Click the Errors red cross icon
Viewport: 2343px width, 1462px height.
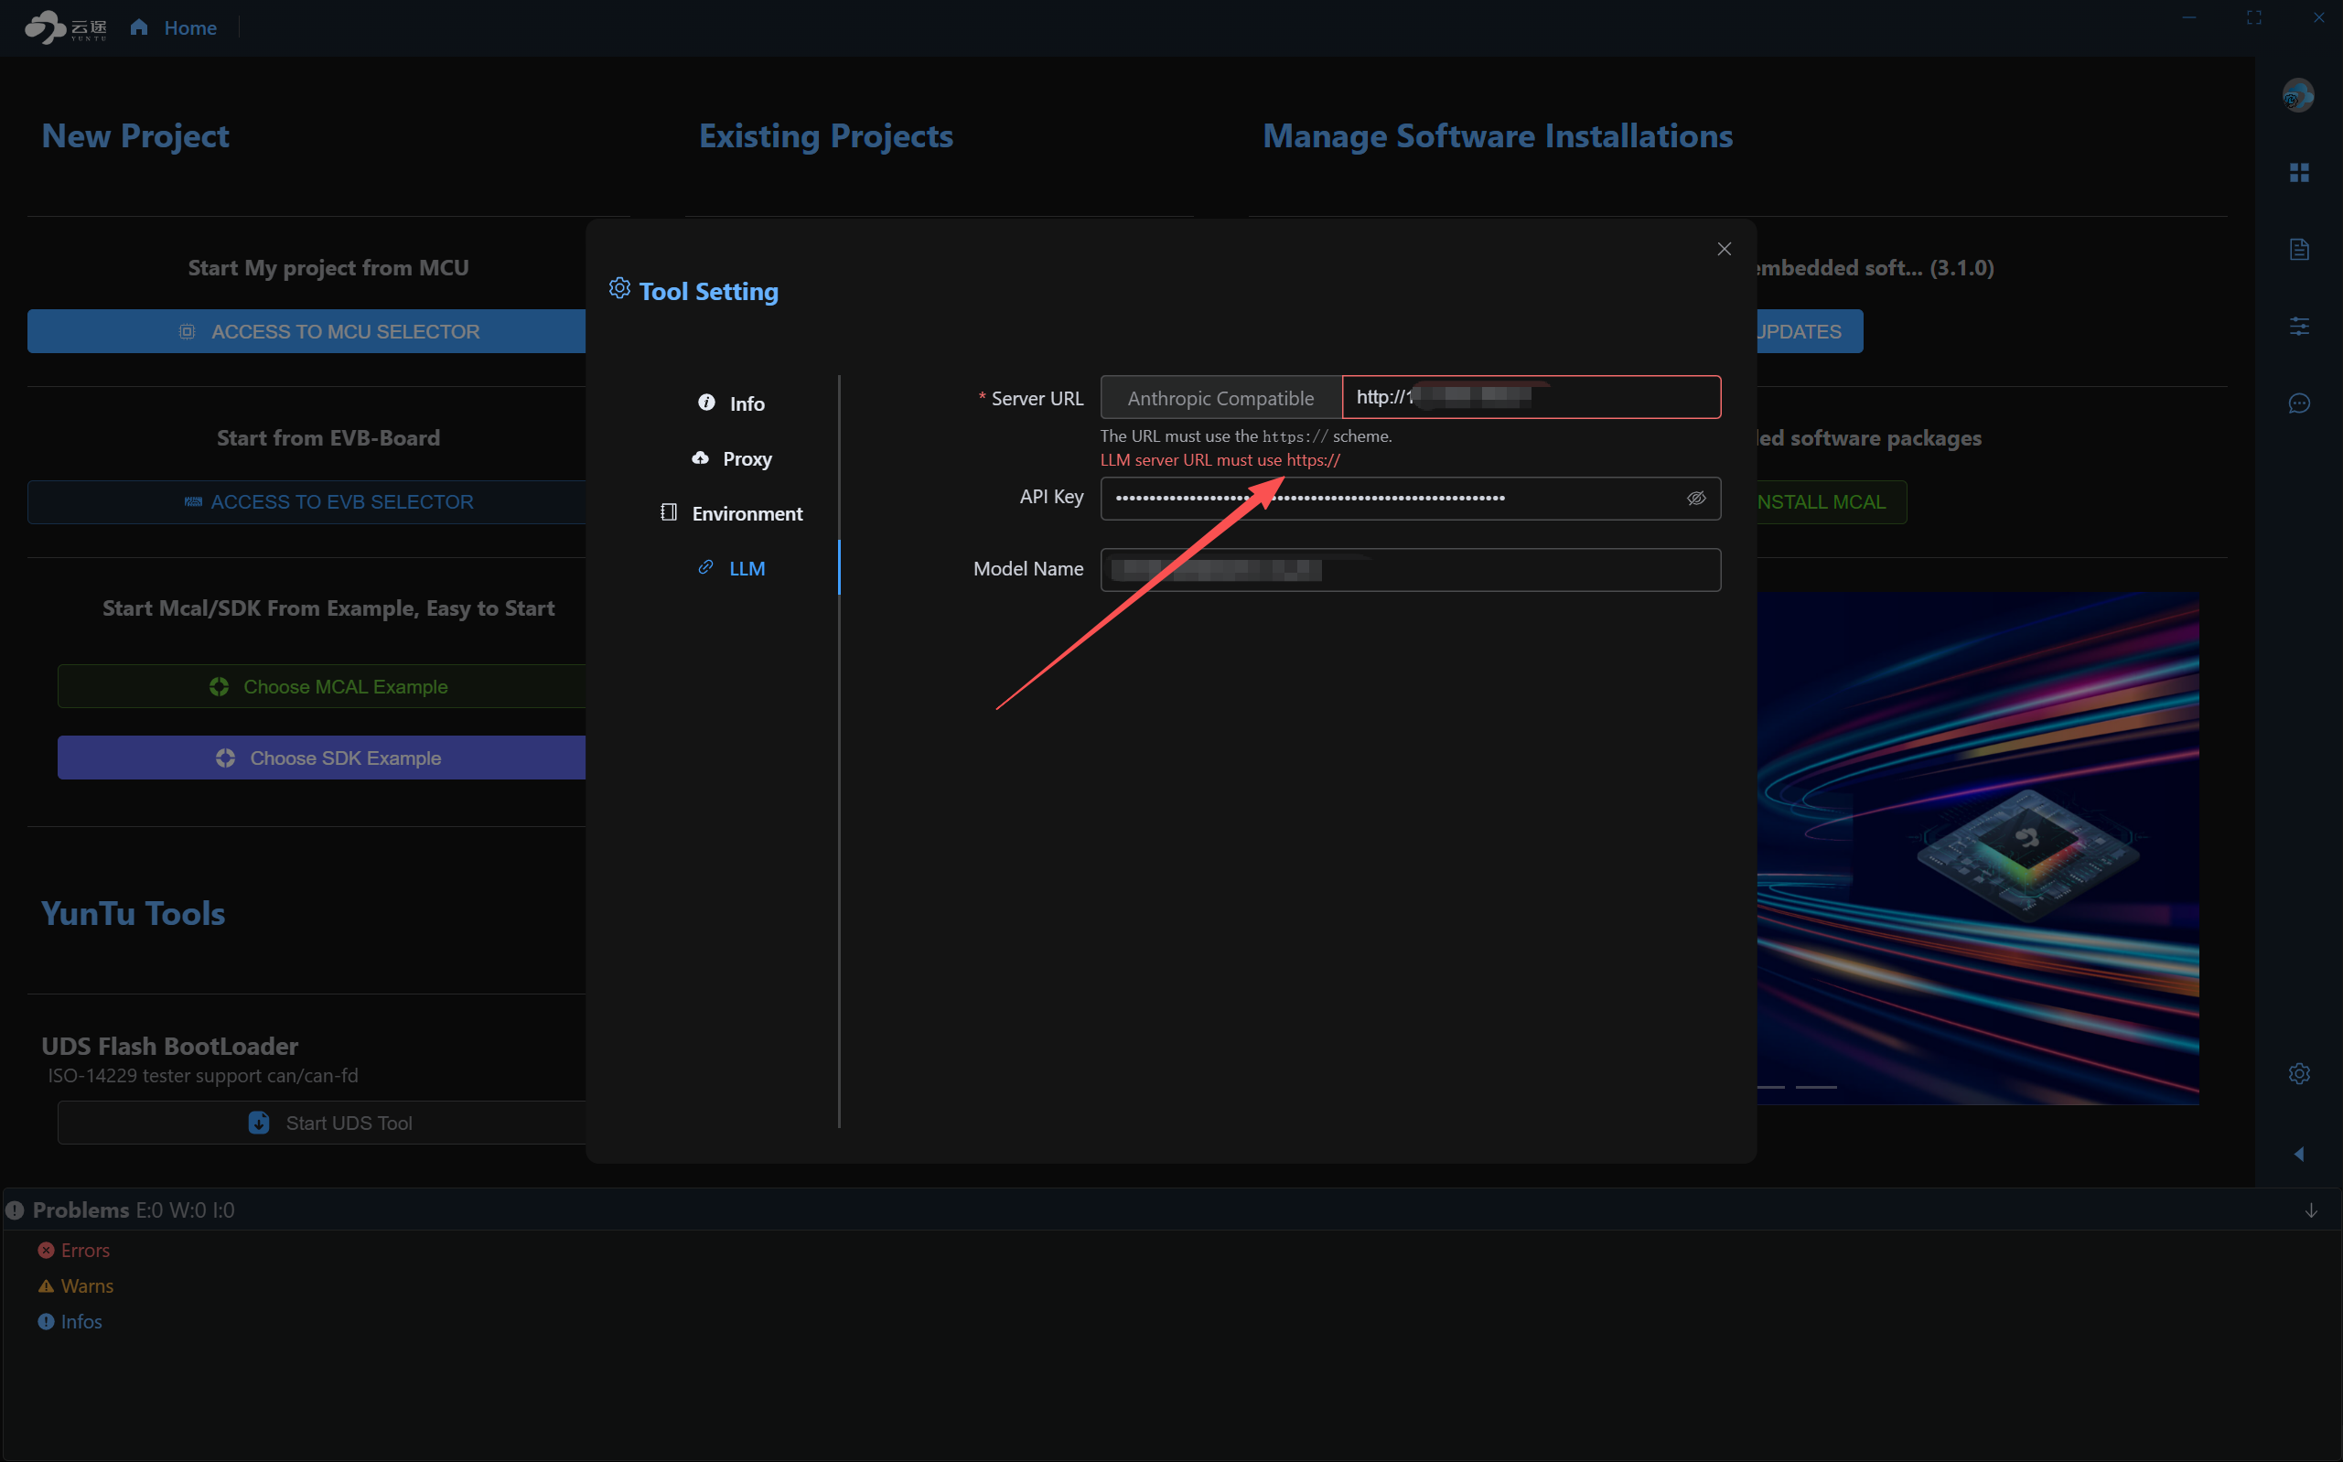point(46,1251)
